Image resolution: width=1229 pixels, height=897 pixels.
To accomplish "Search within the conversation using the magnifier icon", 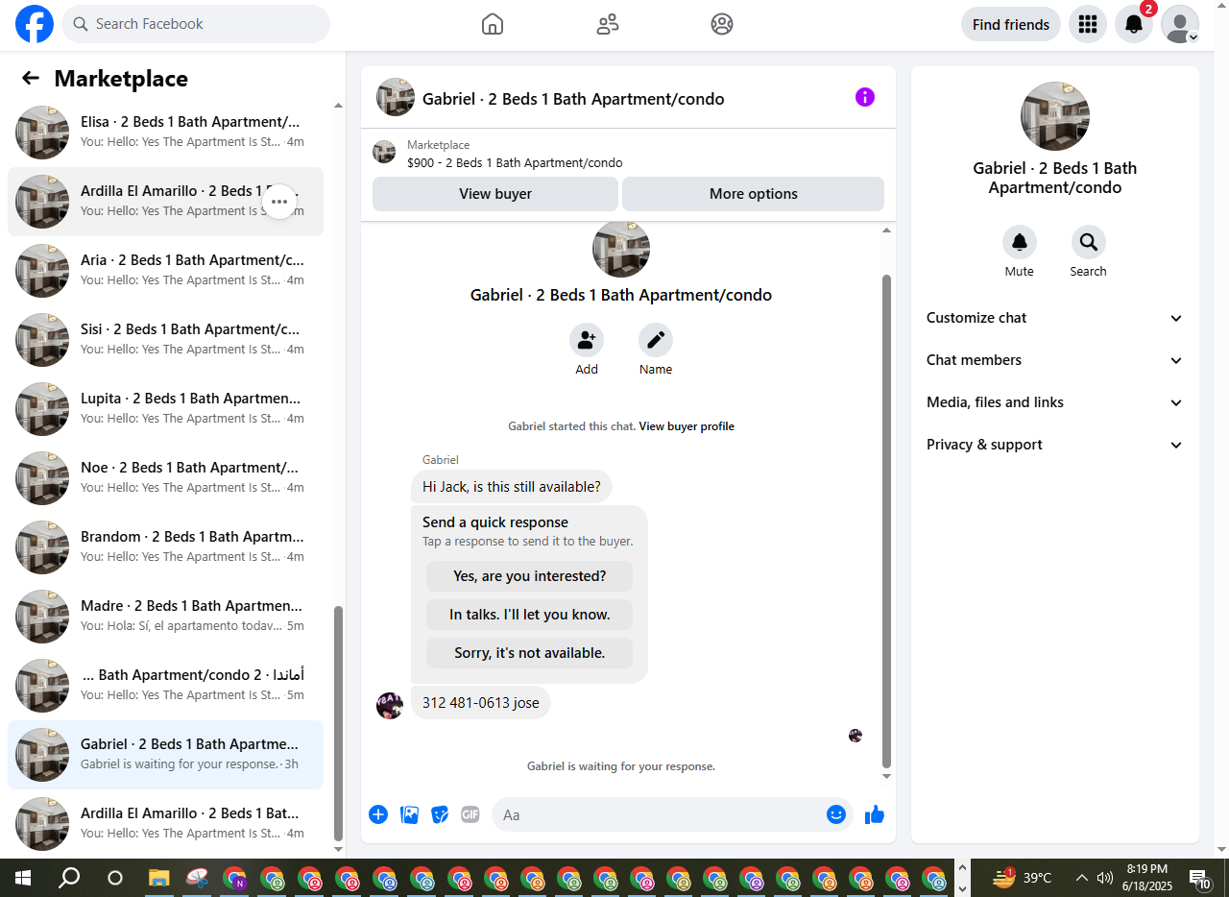I will click(1089, 242).
